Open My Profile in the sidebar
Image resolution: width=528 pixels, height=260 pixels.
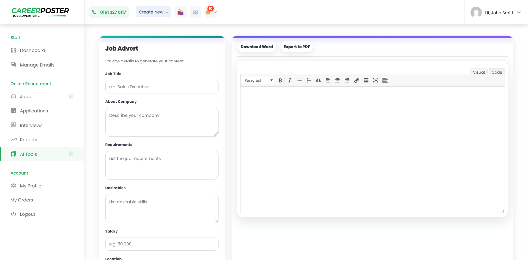tap(31, 186)
